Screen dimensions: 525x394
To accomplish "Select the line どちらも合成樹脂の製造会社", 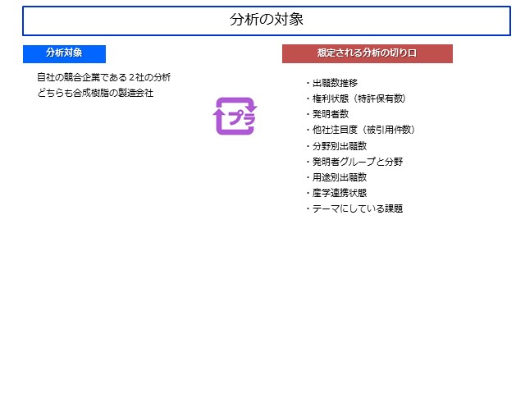I will 95,93.
